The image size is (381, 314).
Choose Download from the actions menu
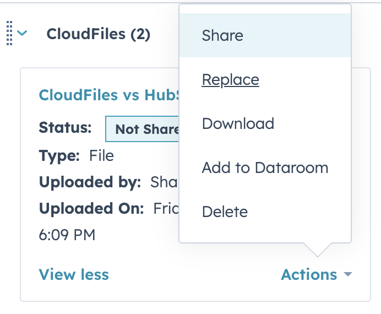(x=265, y=123)
